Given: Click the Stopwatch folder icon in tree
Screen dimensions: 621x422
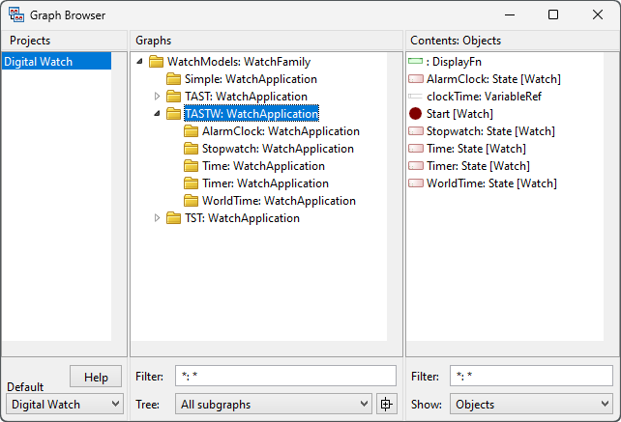Looking at the screenshot, I should tap(192, 149).
